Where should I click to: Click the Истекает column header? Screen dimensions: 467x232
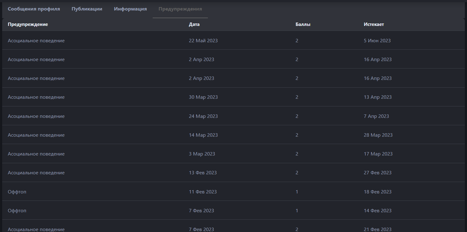point(374,24)
